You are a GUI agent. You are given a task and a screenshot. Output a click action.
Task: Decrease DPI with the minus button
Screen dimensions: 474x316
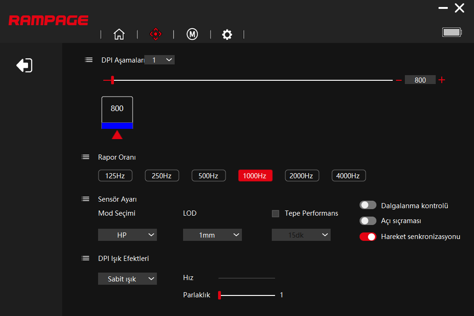(x=399, y=80)
